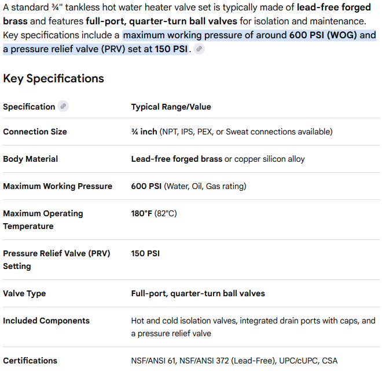The width and height of the screenshot is (382, 371).
Task: Select the 'NSF/ANSI 61' certifications text
Action: click(153, 361)
